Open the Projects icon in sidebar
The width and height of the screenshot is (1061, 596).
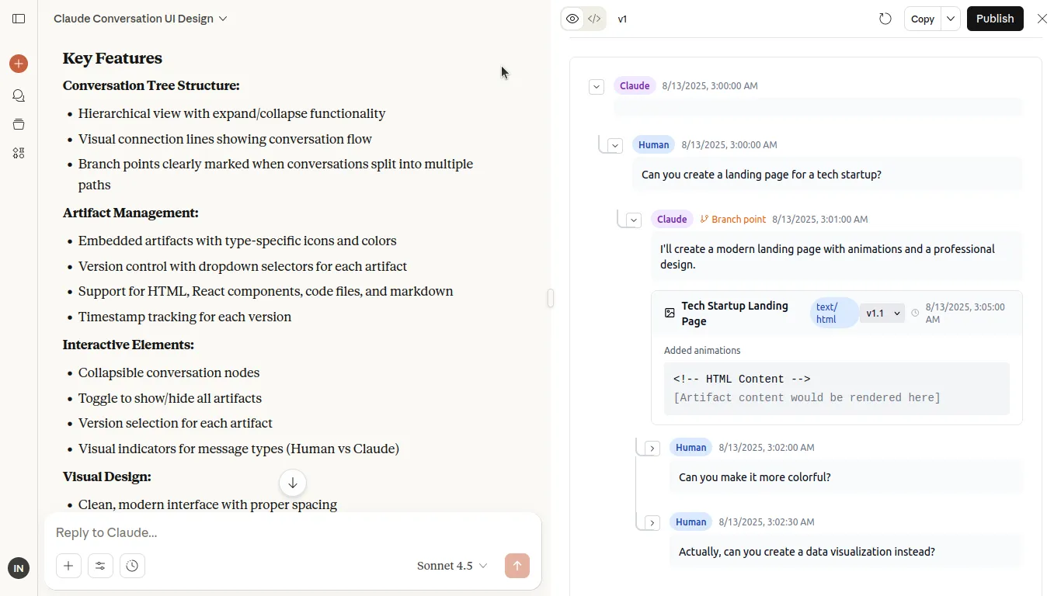pyautogui.click(x=19, y=124)
